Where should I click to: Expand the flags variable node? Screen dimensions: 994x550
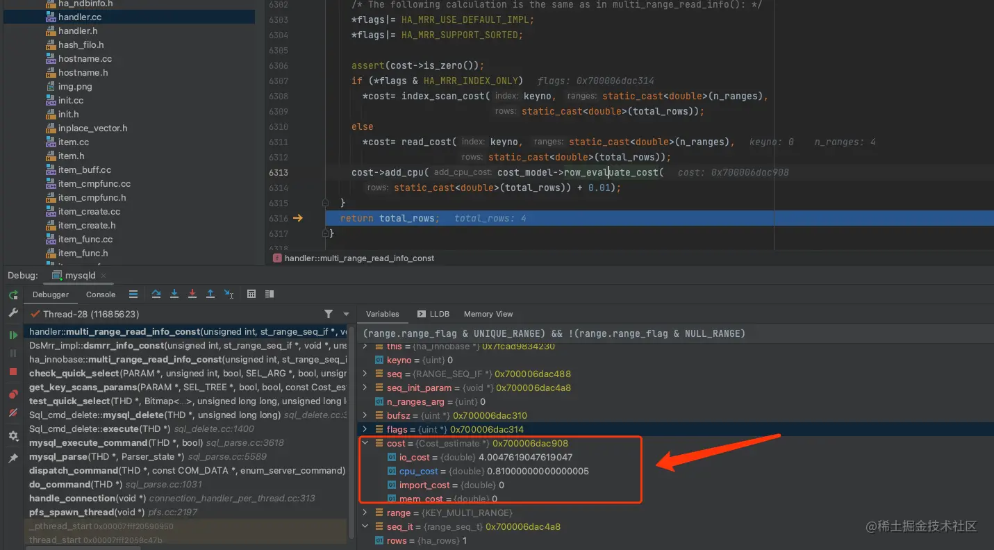365,429
